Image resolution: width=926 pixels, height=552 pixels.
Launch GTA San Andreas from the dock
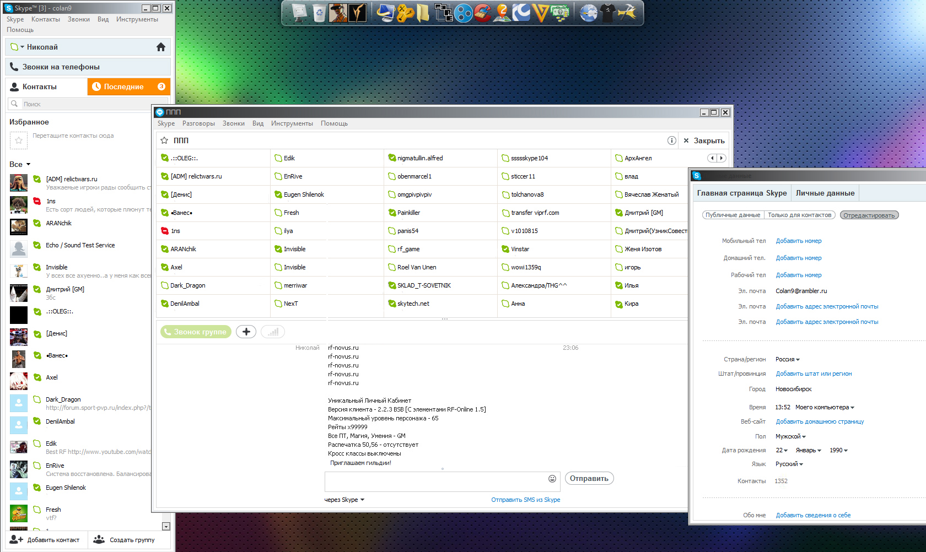click(338, 13)
